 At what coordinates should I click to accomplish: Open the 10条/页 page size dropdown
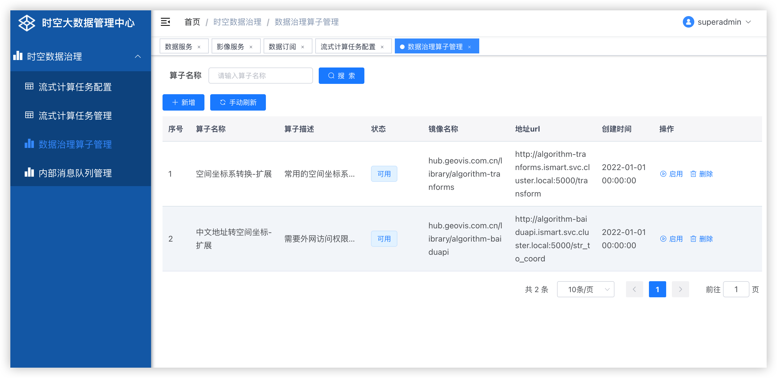[585, 290]
